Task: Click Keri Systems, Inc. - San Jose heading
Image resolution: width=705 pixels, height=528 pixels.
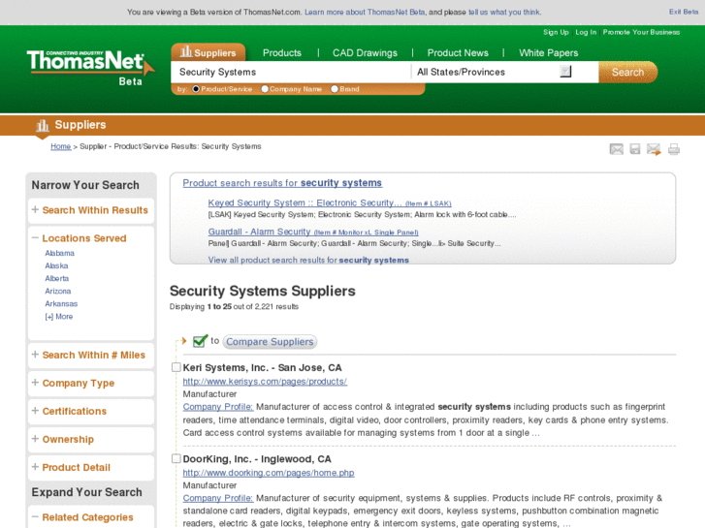Action: click(x=262, y=367)
